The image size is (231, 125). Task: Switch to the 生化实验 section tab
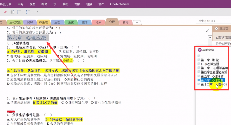click(15, 22)
